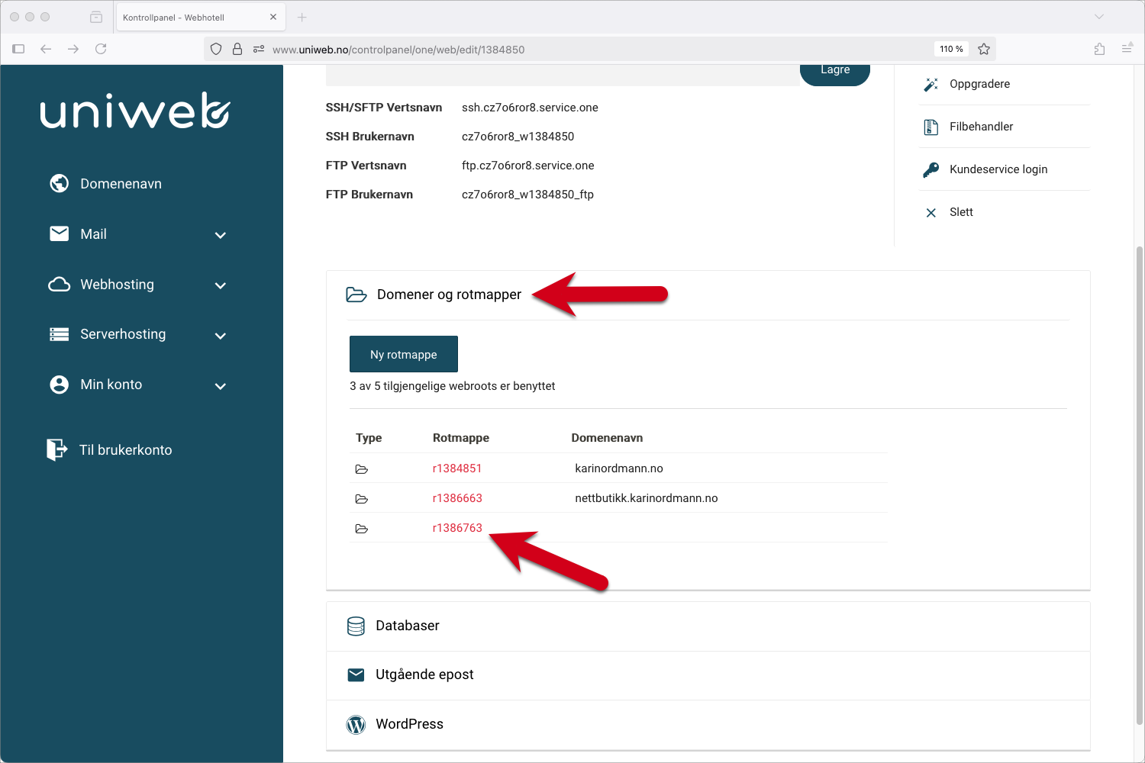Click the Slett X icon
This screenshot has width=1145, height=763.
[x=931, y=213]
